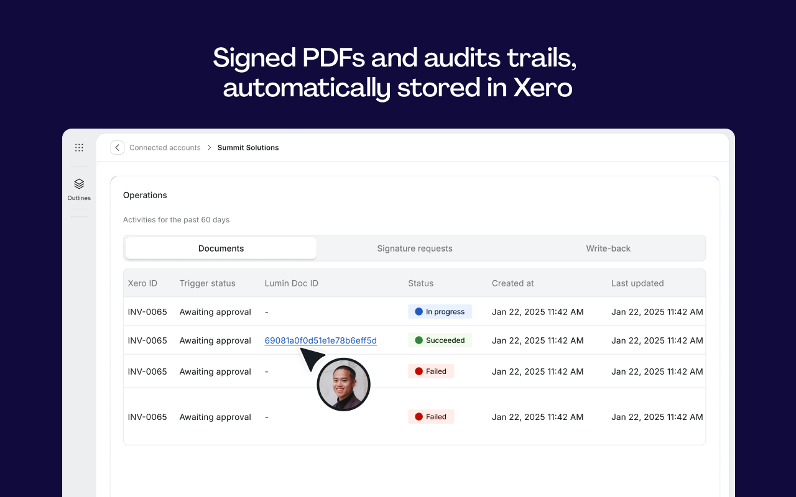
Task: Open the app launcher grid icon
Action: tap(79, 148)
